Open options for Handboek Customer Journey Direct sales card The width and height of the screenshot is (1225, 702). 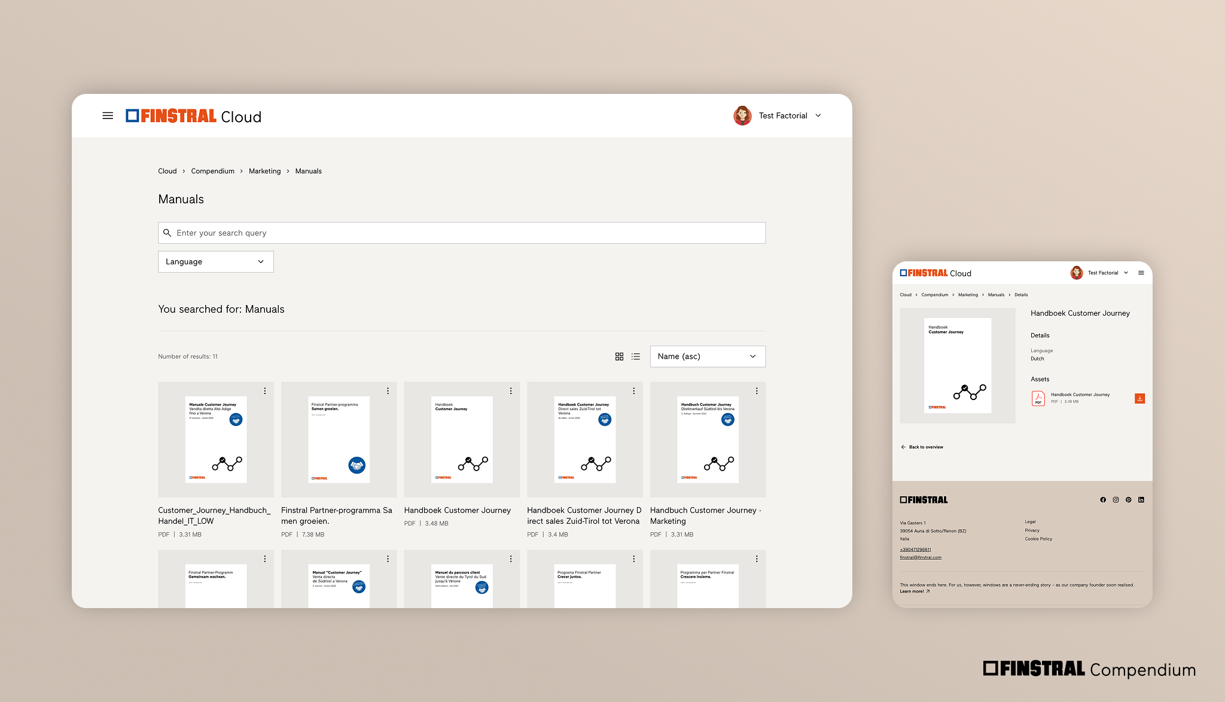coord(634,390)
